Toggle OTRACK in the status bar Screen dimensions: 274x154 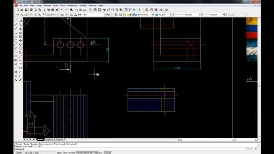(95, 153)
